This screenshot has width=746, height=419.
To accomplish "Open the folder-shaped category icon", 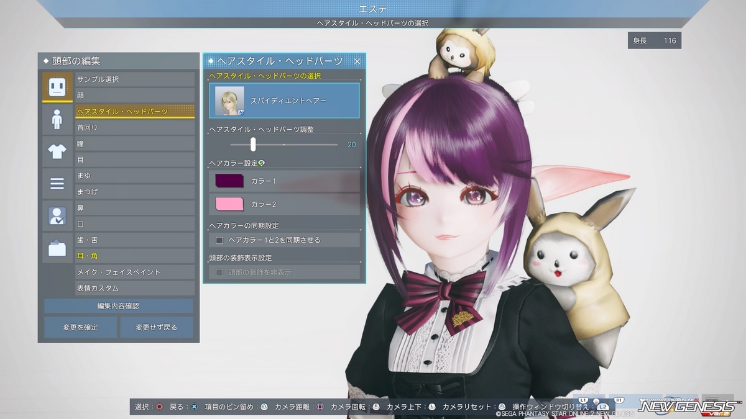I will click(x=57, y=248).
